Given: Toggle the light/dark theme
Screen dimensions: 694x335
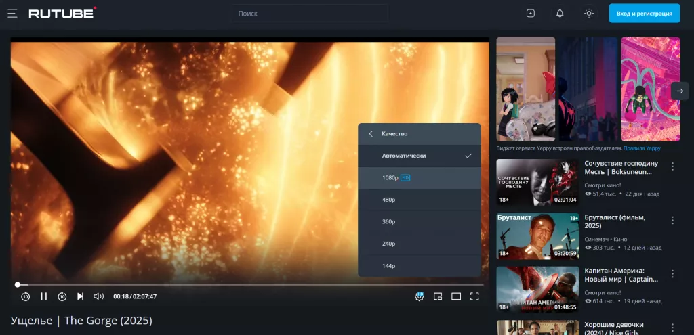Looking at the screenshot, I should [589, 13].
